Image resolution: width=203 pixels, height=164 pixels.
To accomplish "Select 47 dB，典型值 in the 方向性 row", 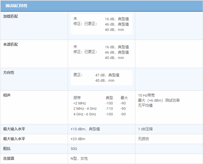I will tap(107, 75).
